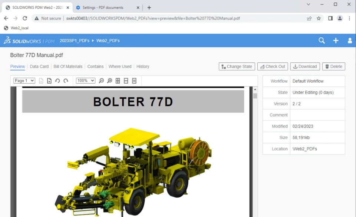Click the size value 58,191kb
Screen dimensions: 356x217
(301, 138)
